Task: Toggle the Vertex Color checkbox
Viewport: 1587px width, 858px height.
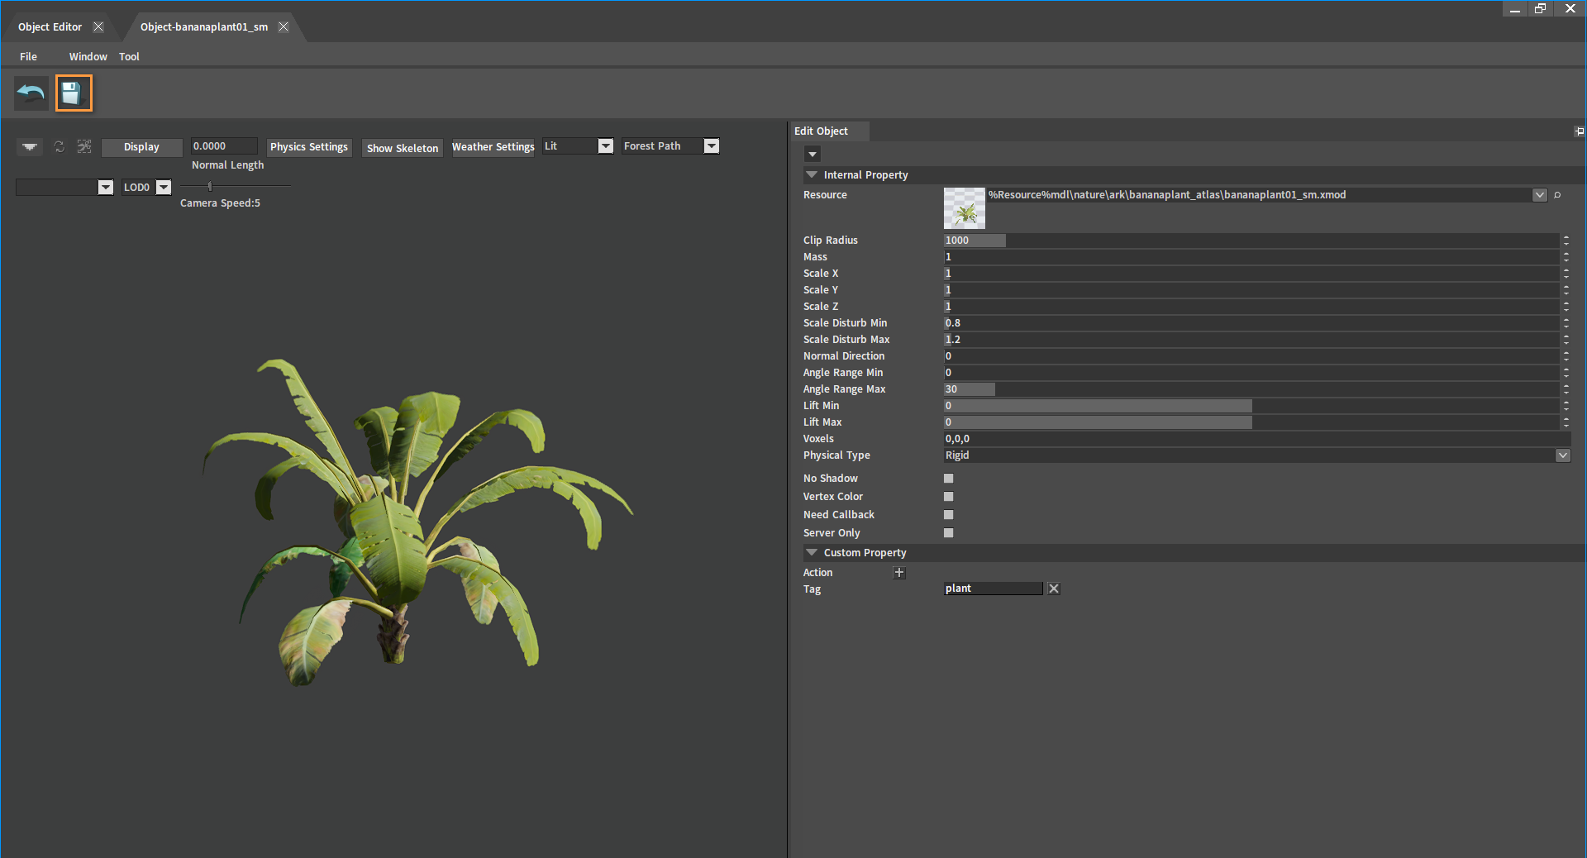Action: pyautogui.click(x=949, y=497)
